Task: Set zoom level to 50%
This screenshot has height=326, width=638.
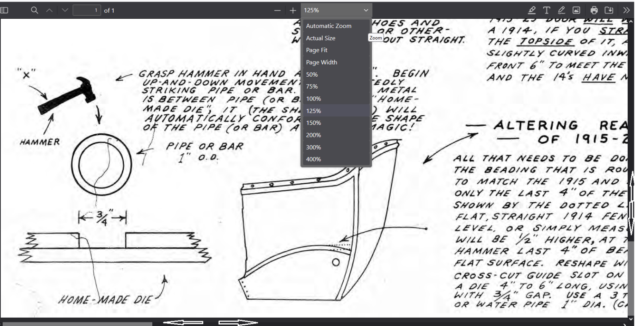Action: click(312, 75)
